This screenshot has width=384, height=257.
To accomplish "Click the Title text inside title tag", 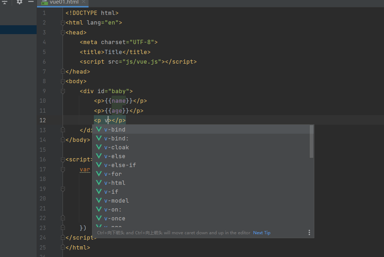I will [x=113, y=52].
